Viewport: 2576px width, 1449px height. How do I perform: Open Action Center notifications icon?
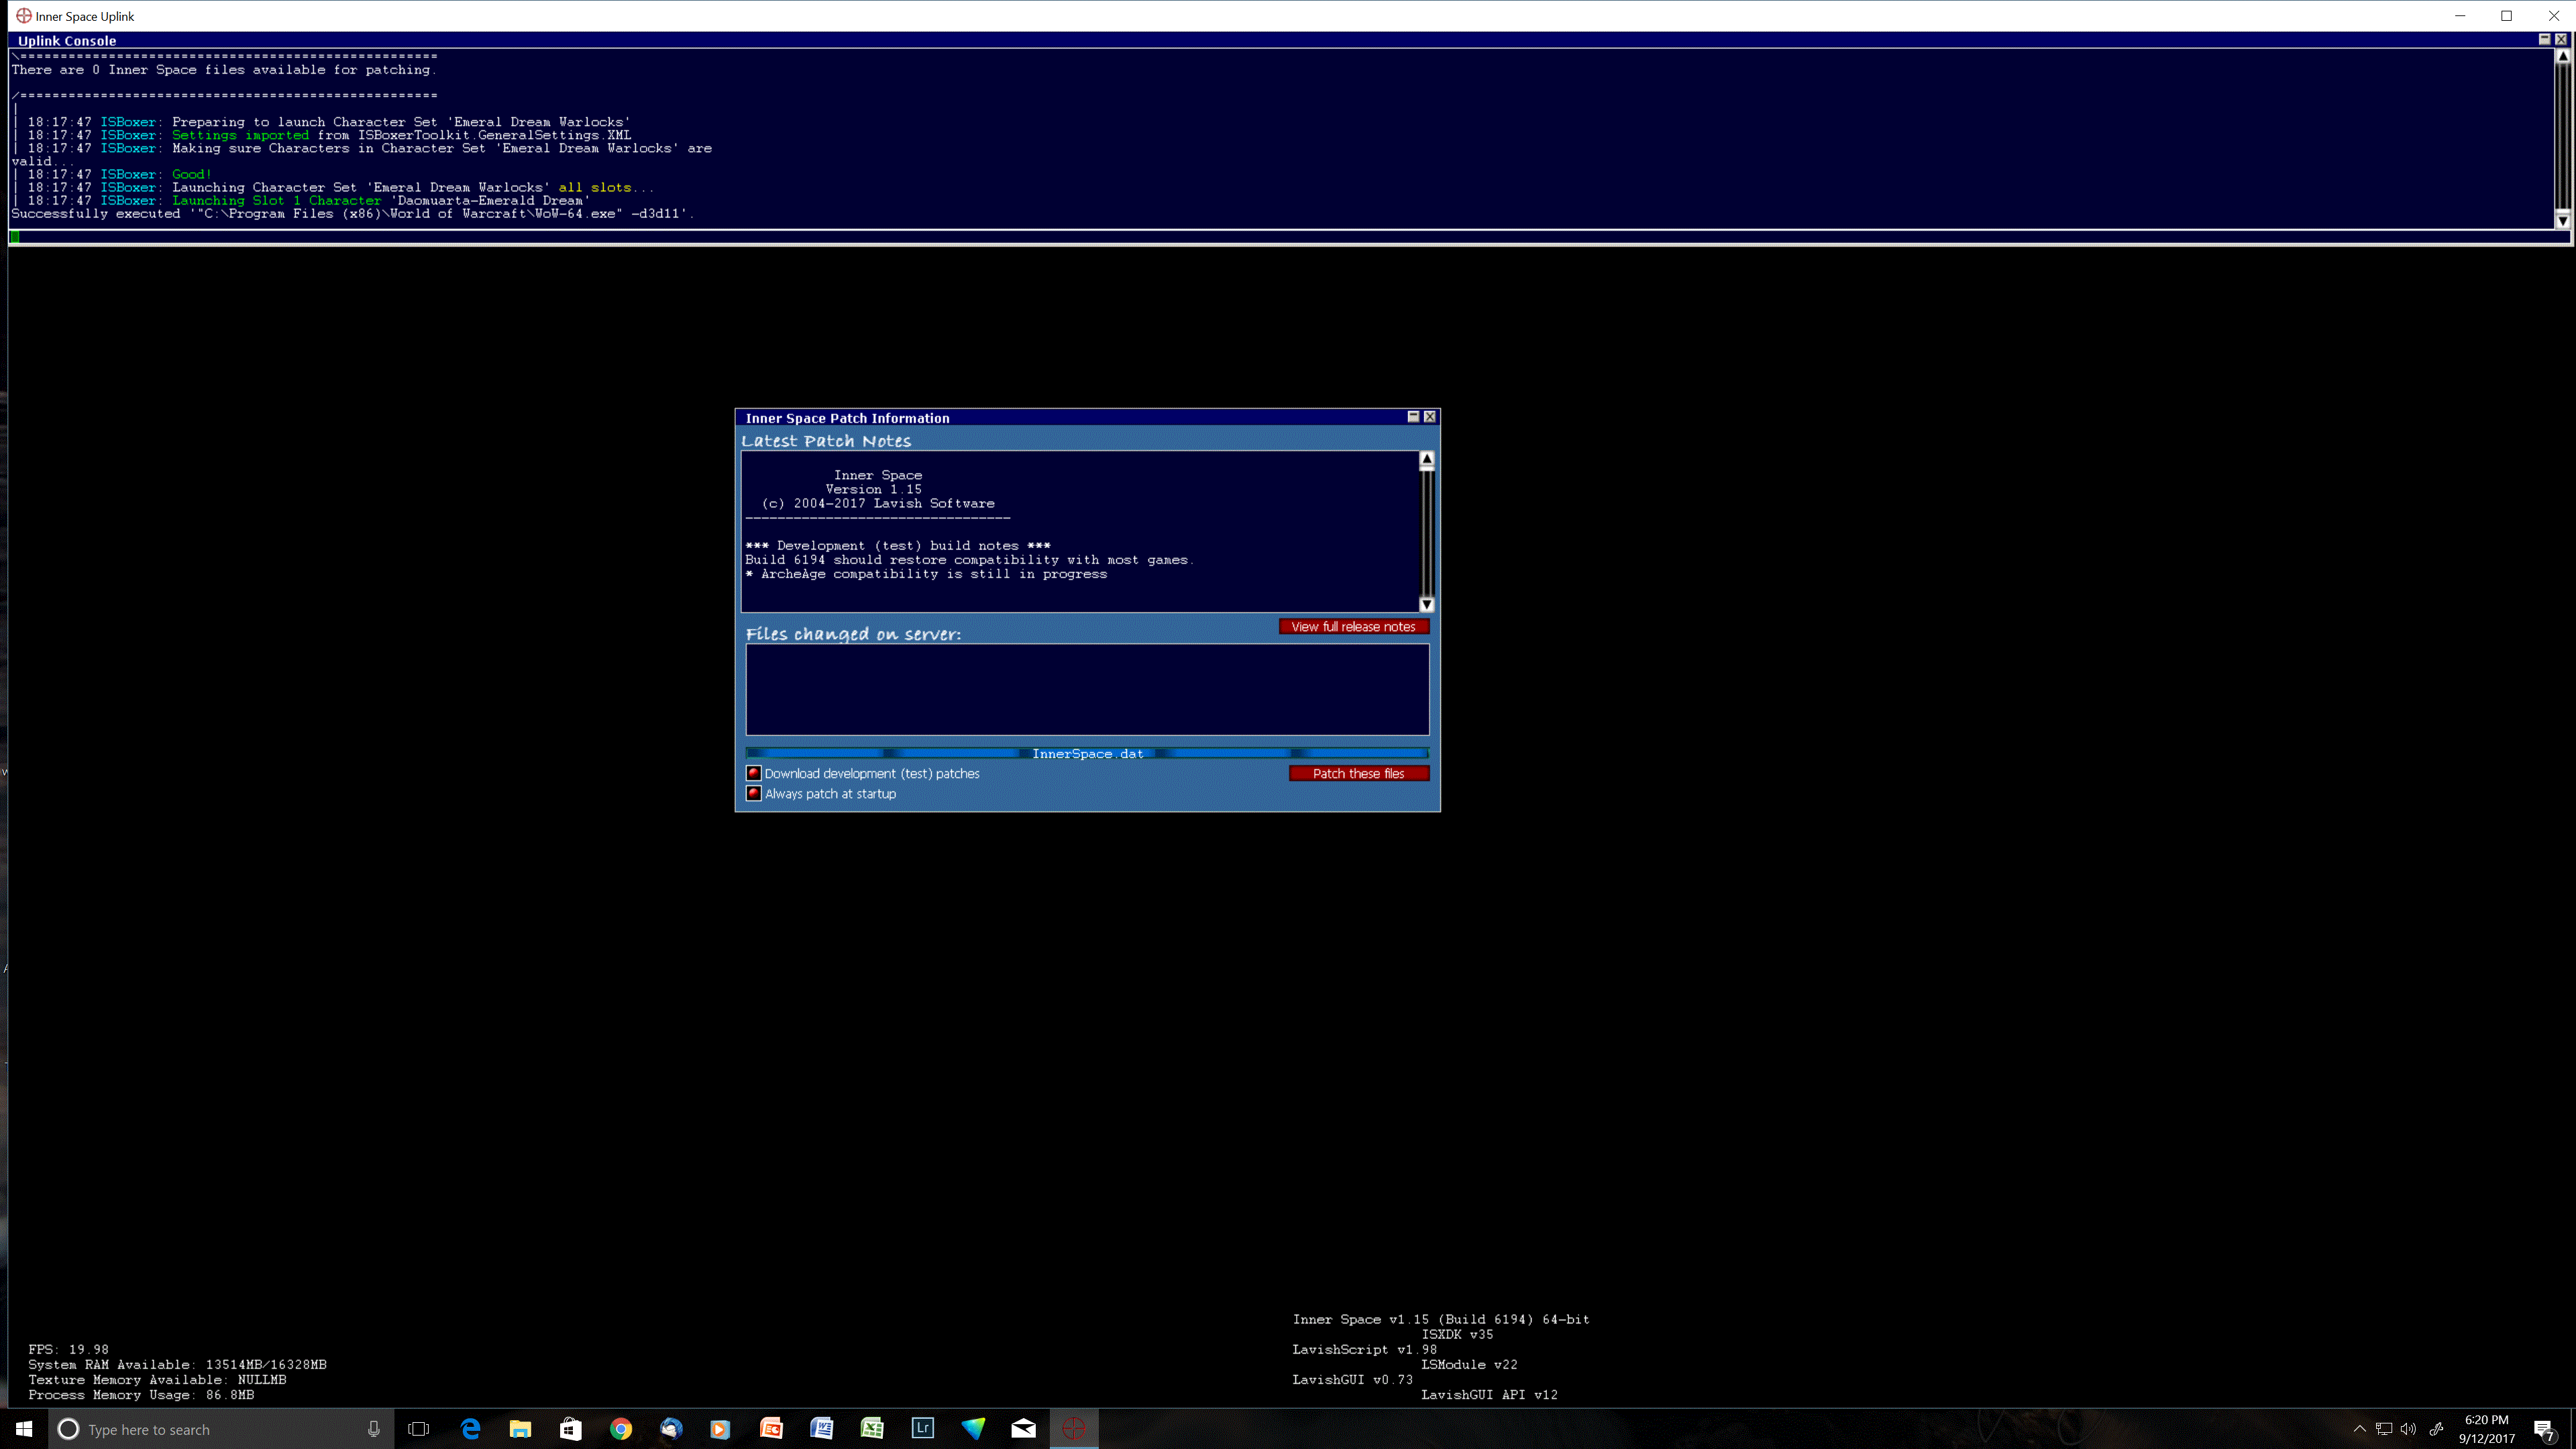[x=2545, y=1430]
